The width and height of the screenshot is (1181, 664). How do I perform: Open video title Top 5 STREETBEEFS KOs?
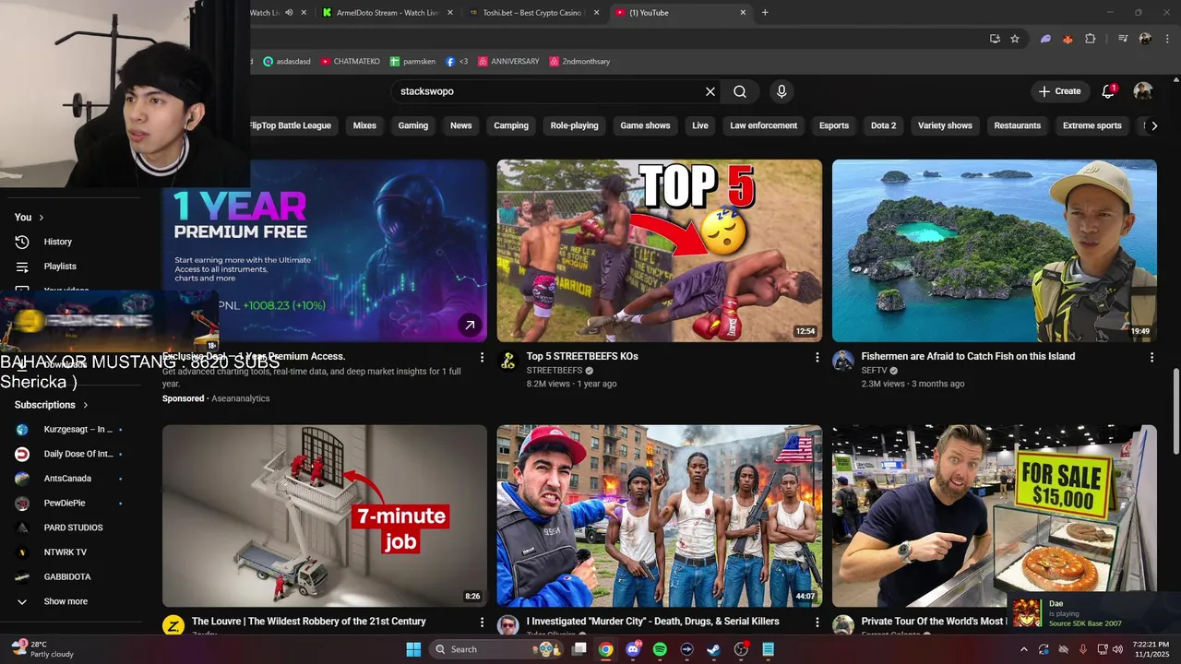pos(582,356)
